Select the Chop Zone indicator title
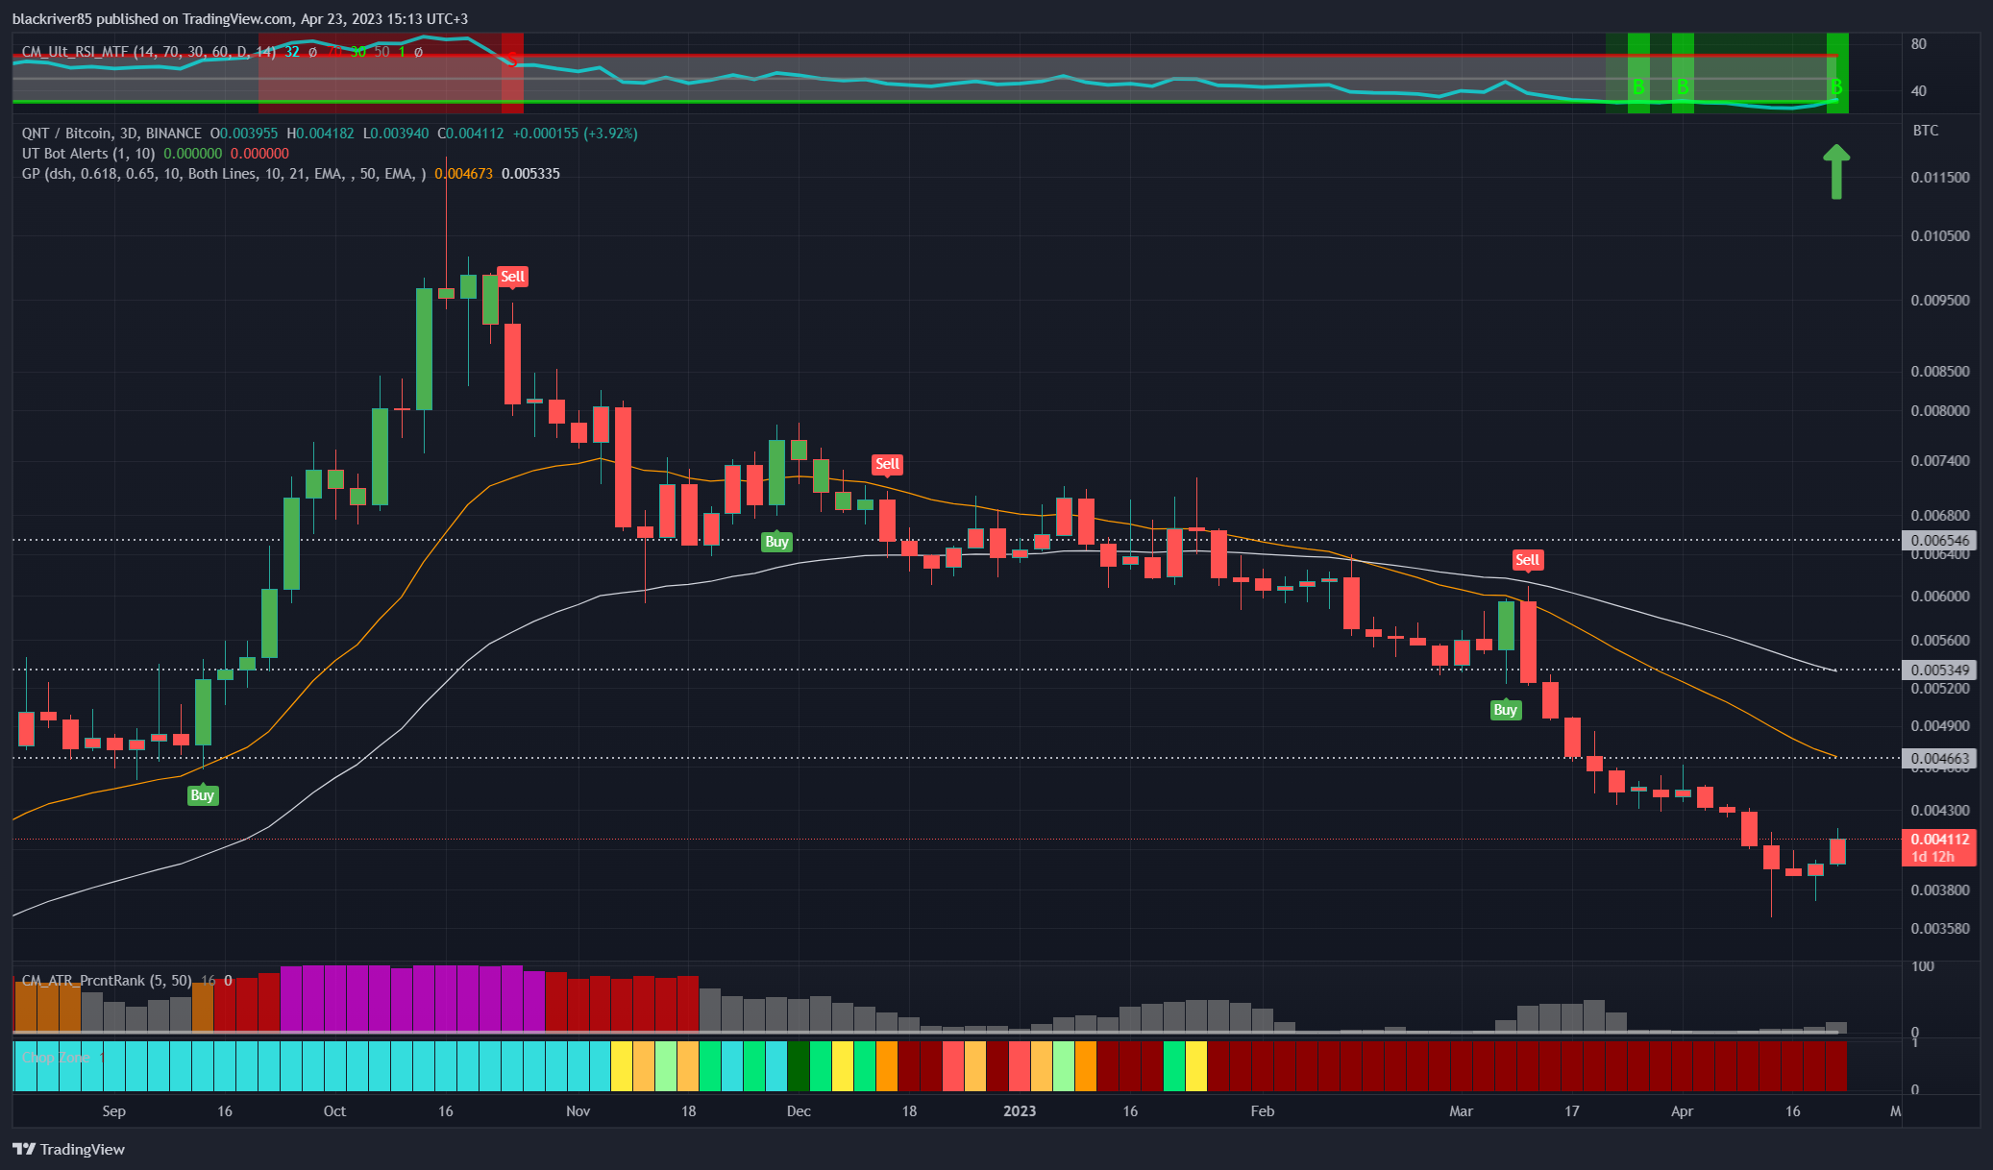The width and height of the screenshot is (1993, 1170). tap(56, 1058)
